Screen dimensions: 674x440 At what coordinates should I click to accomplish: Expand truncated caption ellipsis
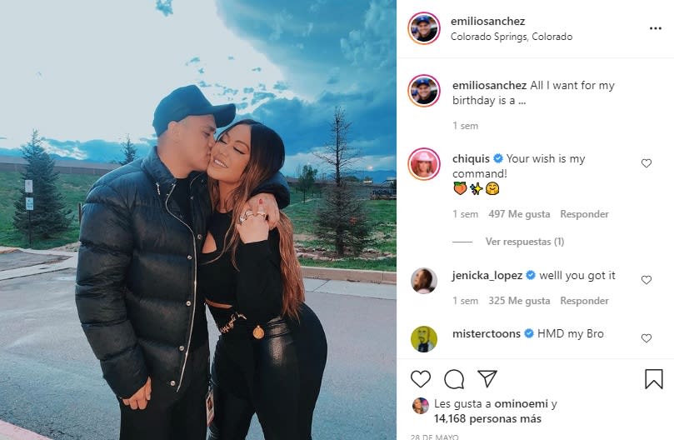point(522,102)
